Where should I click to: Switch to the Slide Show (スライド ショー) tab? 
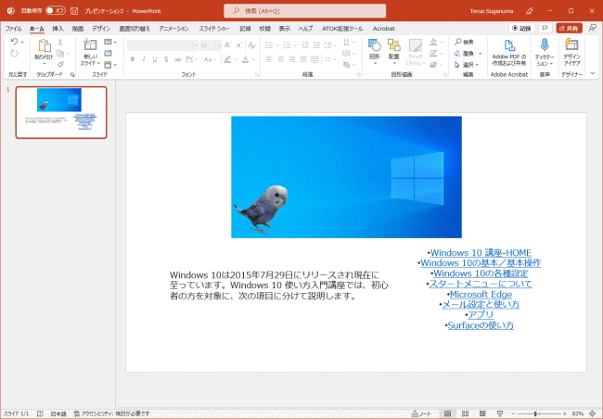[214, 29]
